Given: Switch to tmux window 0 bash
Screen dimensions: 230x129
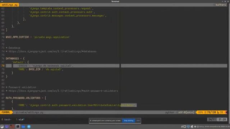Looking at the screenshot, I should (x=6, y=119).
